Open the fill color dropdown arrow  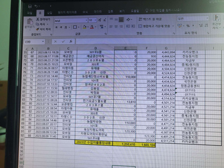pyautogui.click(x=88, y=27)
